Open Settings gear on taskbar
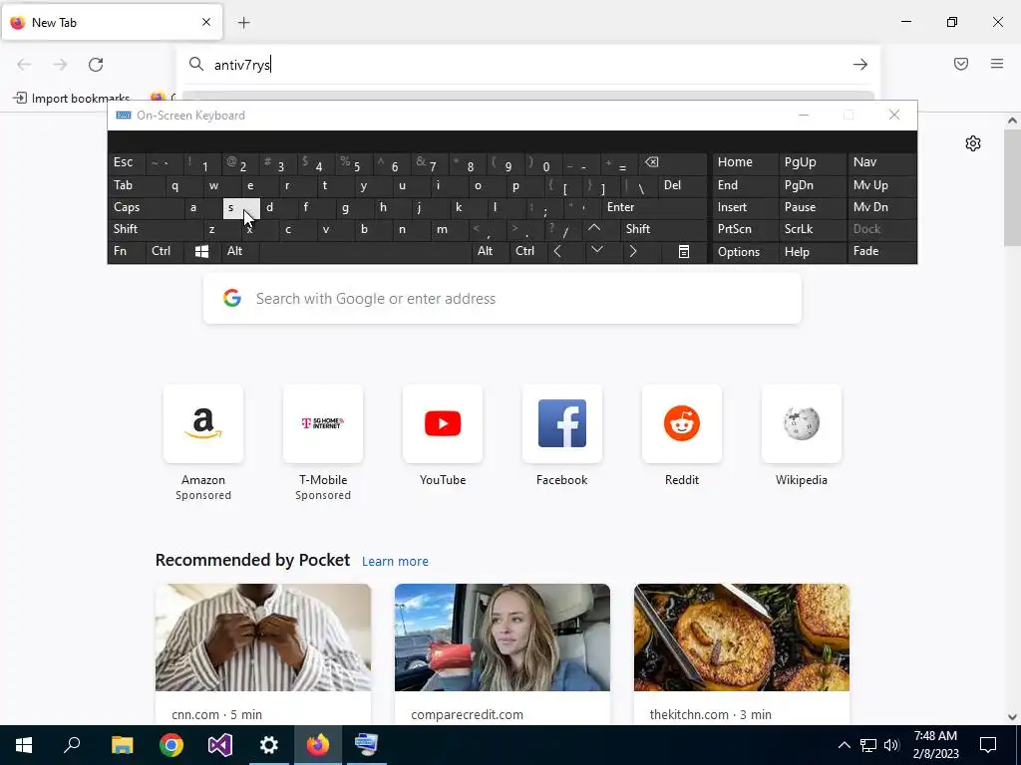The width and height of the screenshot is (1021, 765). coord(269,745)
